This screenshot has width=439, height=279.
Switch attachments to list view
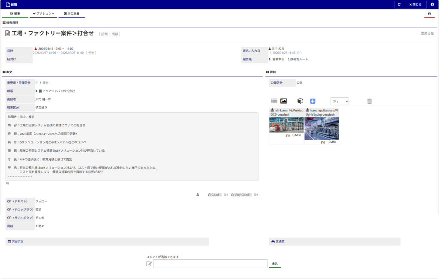click(274, 101)
